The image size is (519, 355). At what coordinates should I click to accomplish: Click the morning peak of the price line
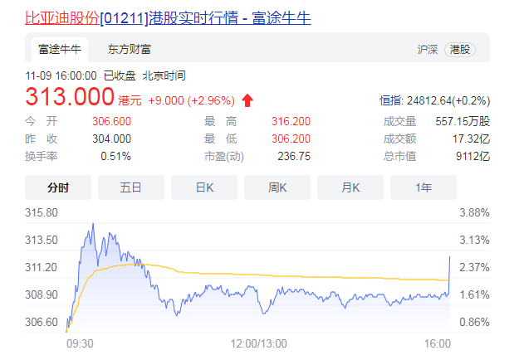tap(93, 225)
